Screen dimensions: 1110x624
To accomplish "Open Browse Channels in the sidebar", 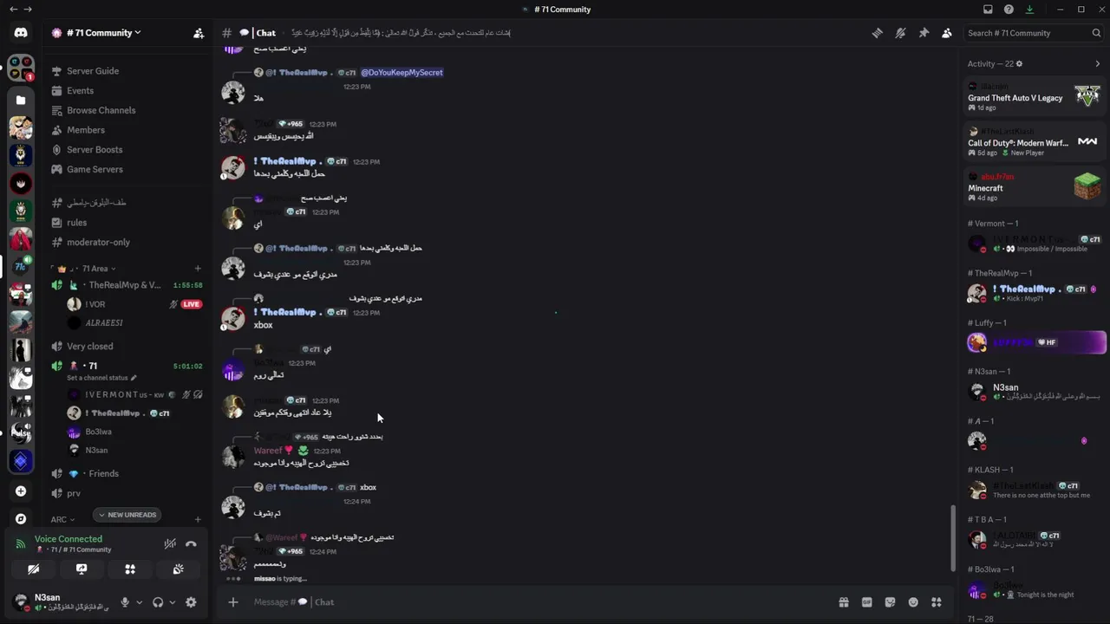I will click(101, 110).
